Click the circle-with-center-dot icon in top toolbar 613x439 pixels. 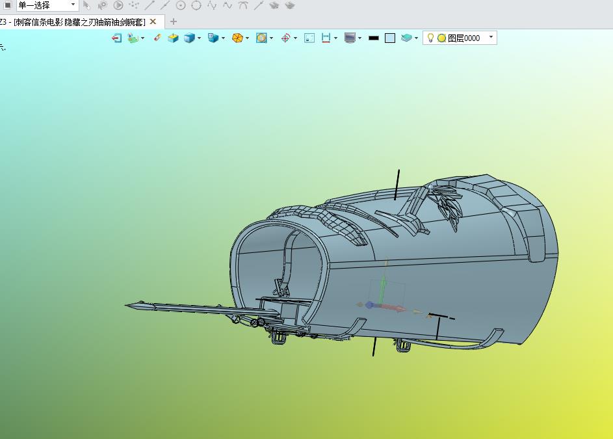[181, 5]
